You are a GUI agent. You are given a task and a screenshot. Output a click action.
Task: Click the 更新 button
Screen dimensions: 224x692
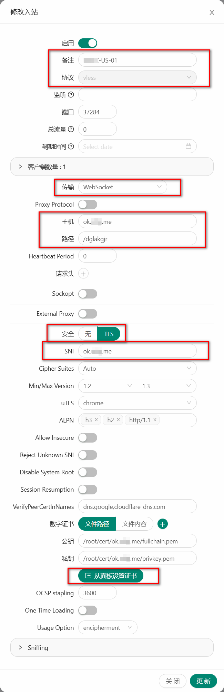pyautogui.click(x=203, y=681)
